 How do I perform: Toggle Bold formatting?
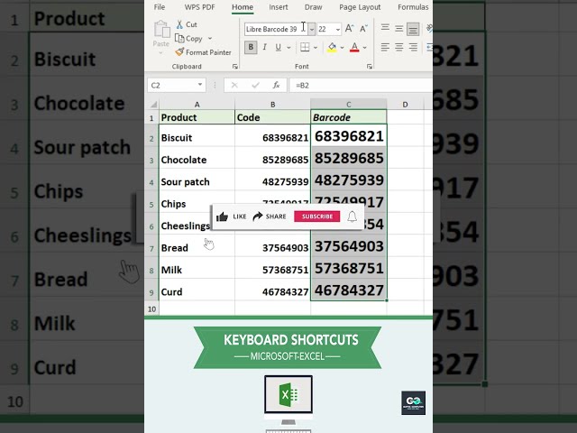coord(251,47)
